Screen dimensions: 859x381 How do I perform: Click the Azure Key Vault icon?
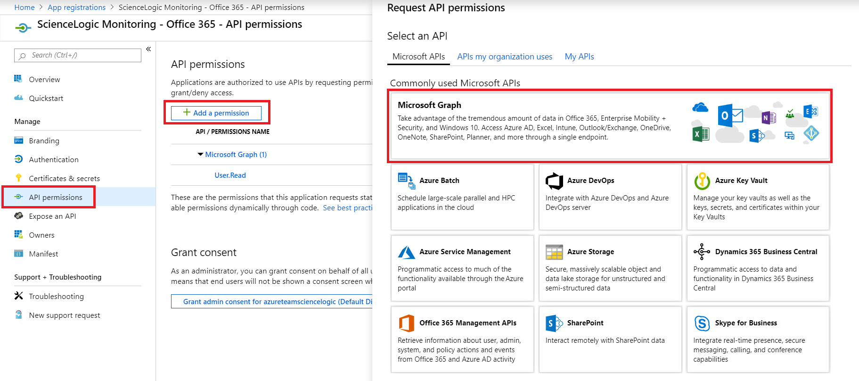pyautogui.click(x=702, y=181)
